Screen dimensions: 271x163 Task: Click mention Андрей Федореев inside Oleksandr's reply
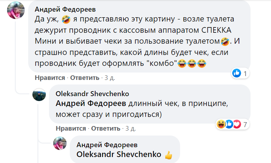click(91, 104)
